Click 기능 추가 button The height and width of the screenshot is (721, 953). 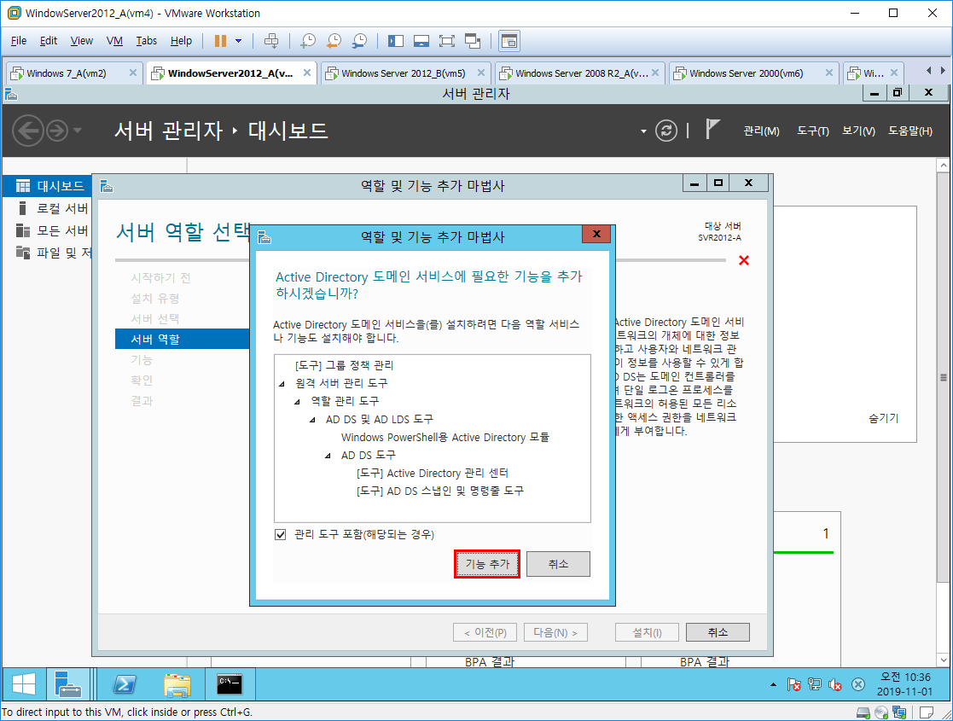click(487, 564)
